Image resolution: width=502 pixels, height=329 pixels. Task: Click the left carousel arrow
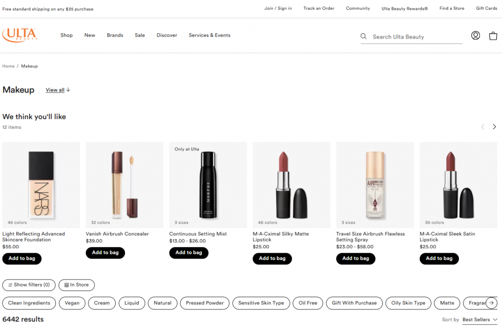(482, 126)
